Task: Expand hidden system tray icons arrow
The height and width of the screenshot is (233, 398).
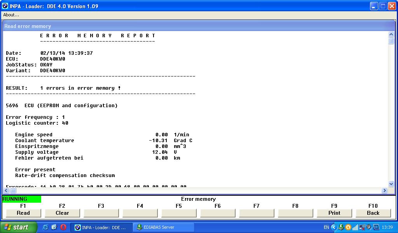Action: click(333, 227)
